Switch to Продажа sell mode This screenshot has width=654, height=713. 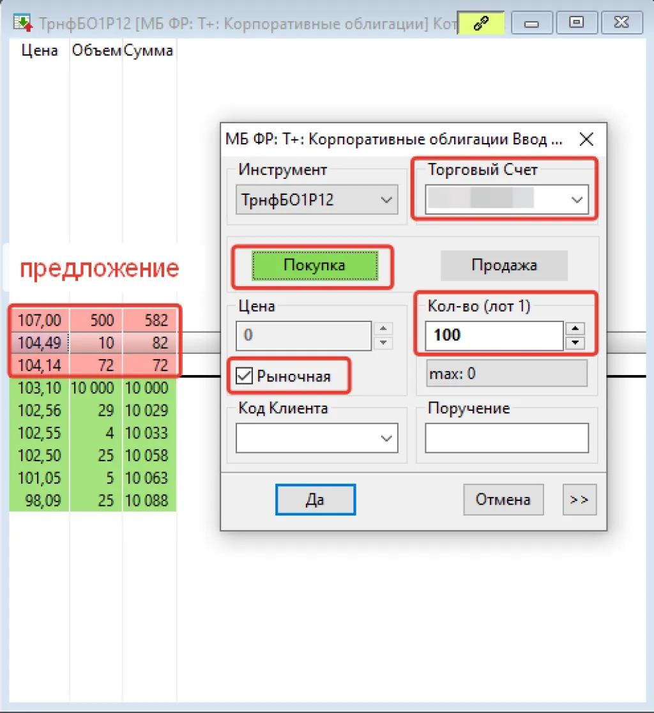click(x=504, y=265)
